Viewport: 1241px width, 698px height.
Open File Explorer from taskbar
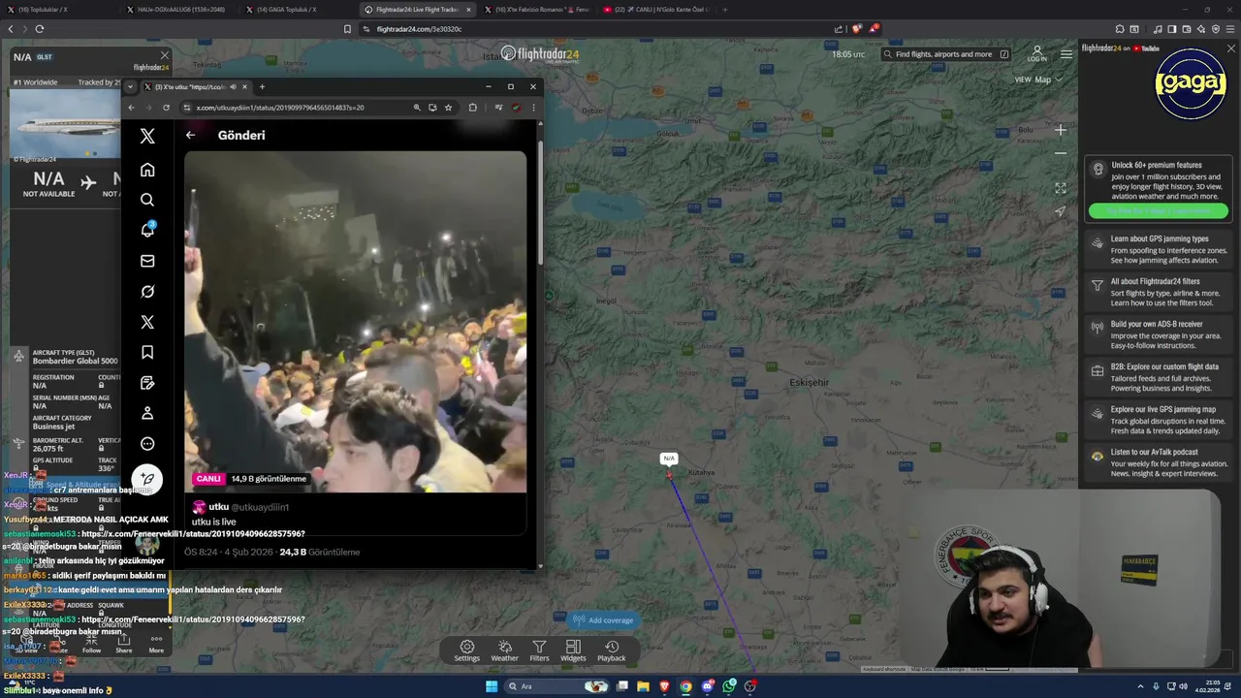pyautogui.click(x=642, y=686)
